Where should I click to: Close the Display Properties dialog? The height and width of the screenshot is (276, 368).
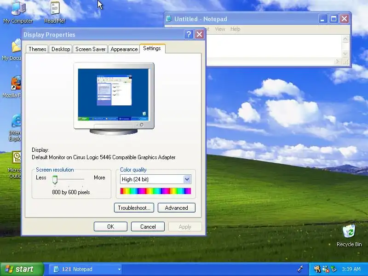pos(200,34)
